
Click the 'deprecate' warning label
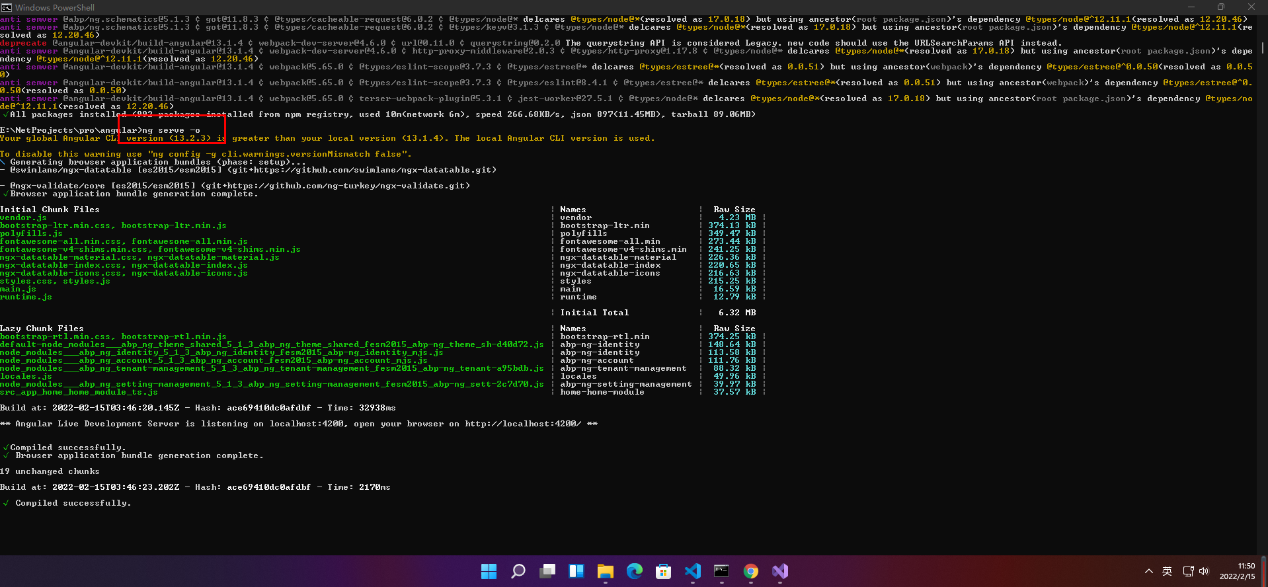[23, 43]
